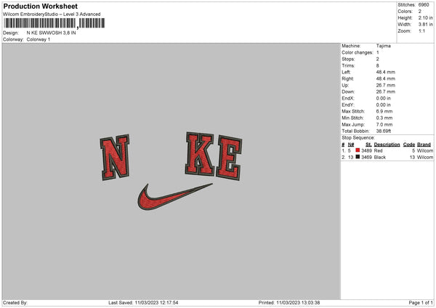Click 'Wilcom' brand in the Red row
Image resolution: width=436 pixels, height=308 pixels.
coord(425,150)
